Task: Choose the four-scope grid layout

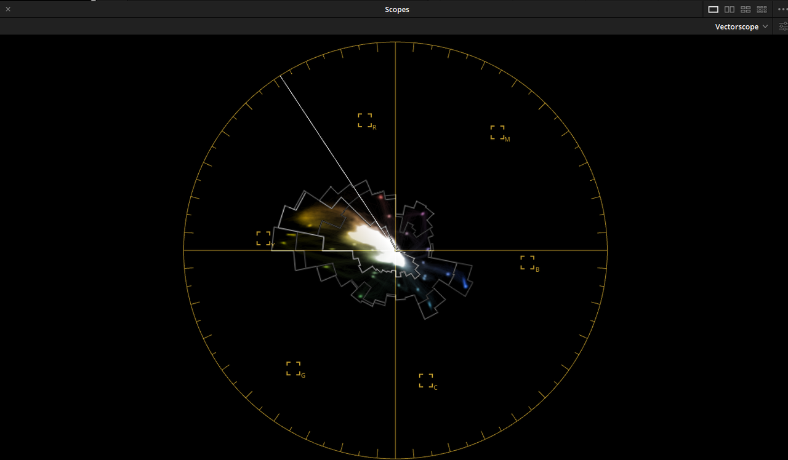Action: pos(745,9)
